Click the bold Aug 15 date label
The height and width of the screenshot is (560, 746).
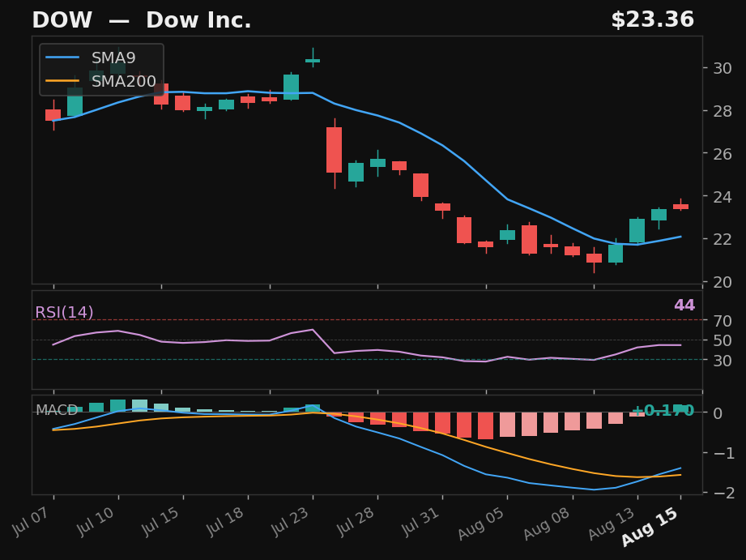[x=650, y=527]
